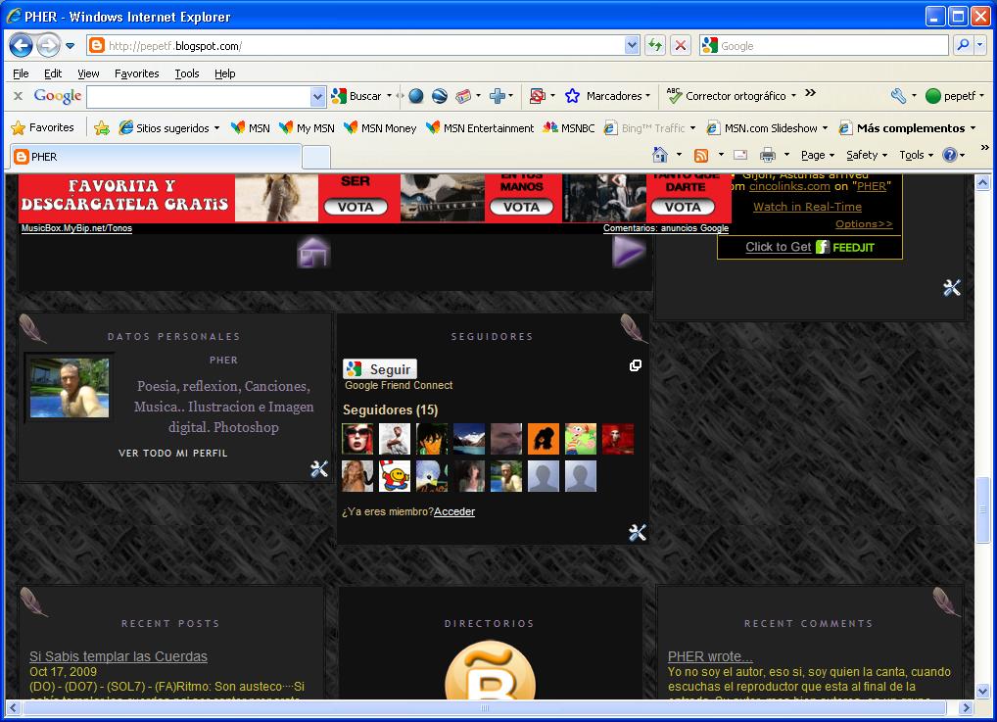Click the orange silhouette follower avatar

[x=544, y=439]
